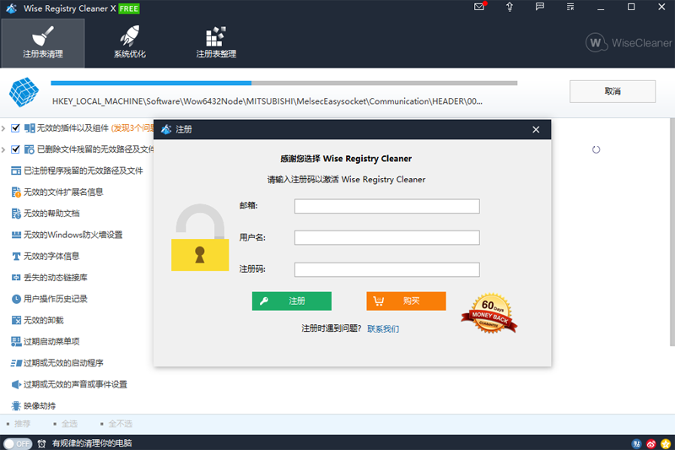Viewport: 675px width, 450px height.
Task: Open Weibo icon in status bar
Action: pos(651,443)
